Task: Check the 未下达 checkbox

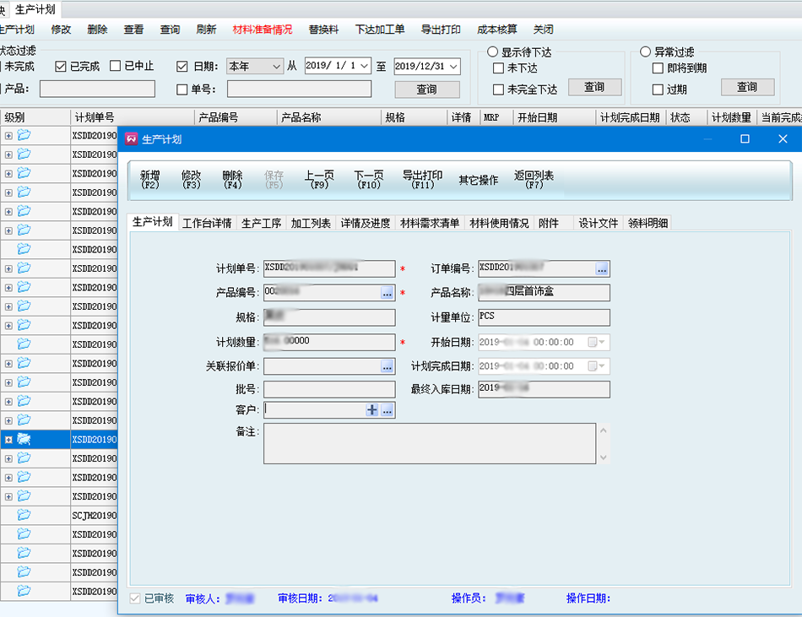Action: (498, 68)
